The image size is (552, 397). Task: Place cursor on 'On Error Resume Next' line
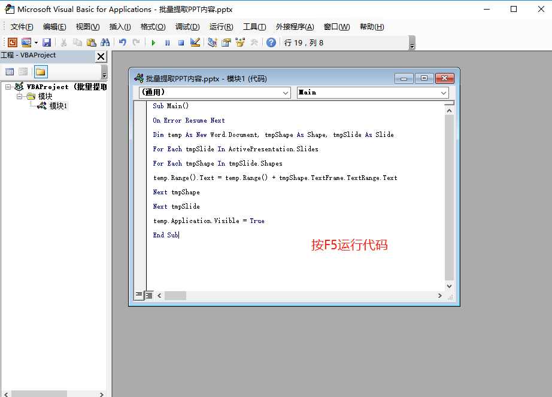pos(189,120)
